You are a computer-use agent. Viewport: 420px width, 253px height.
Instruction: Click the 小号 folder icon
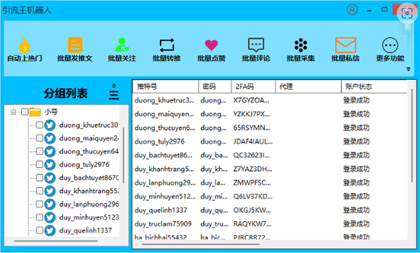pos(35,112)
